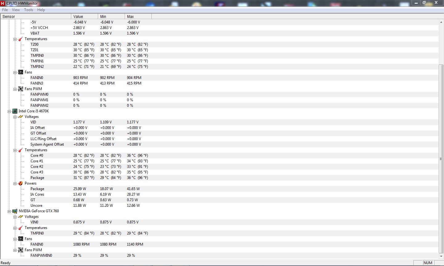The width and height of the screenshot is (444, 266).
Task: Select the VID voltage row
Action: pos(219,122)
